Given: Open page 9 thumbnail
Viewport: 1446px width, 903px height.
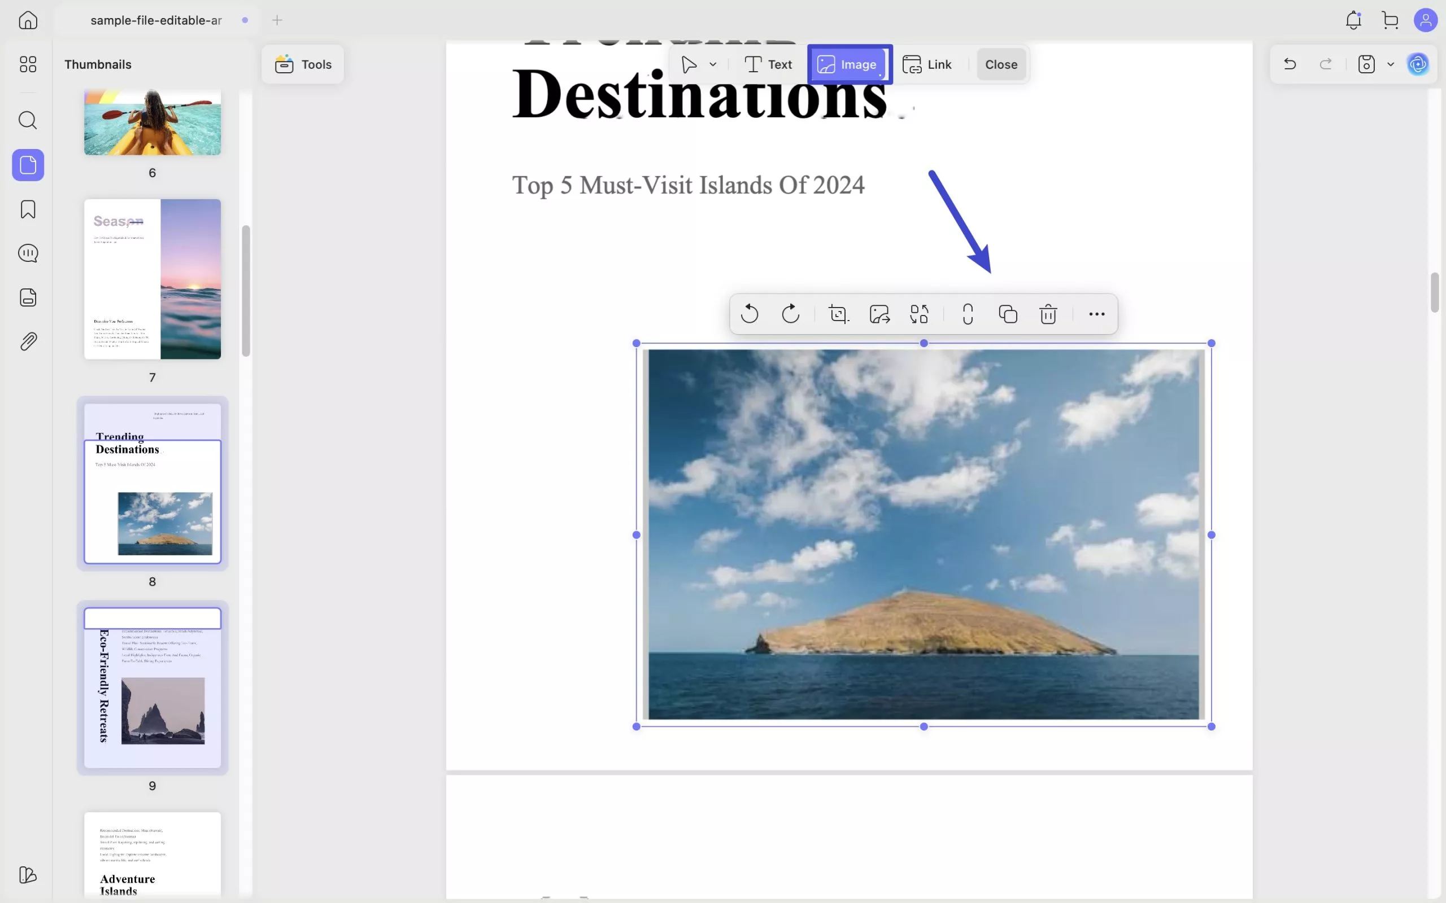Looking at the screenshot, I should click(153, 687).
